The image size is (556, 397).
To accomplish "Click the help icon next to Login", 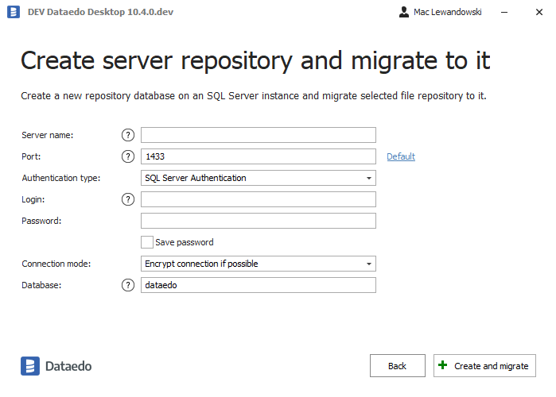I will coord(128,199).
